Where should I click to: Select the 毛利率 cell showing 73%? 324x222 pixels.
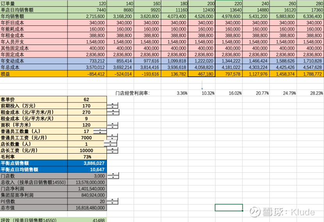[87, 157]
